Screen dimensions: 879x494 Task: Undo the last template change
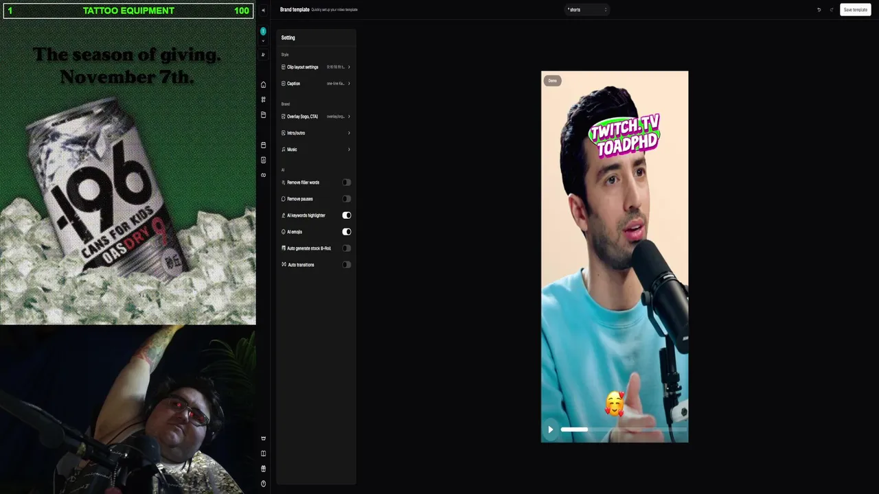coord(819,10)
